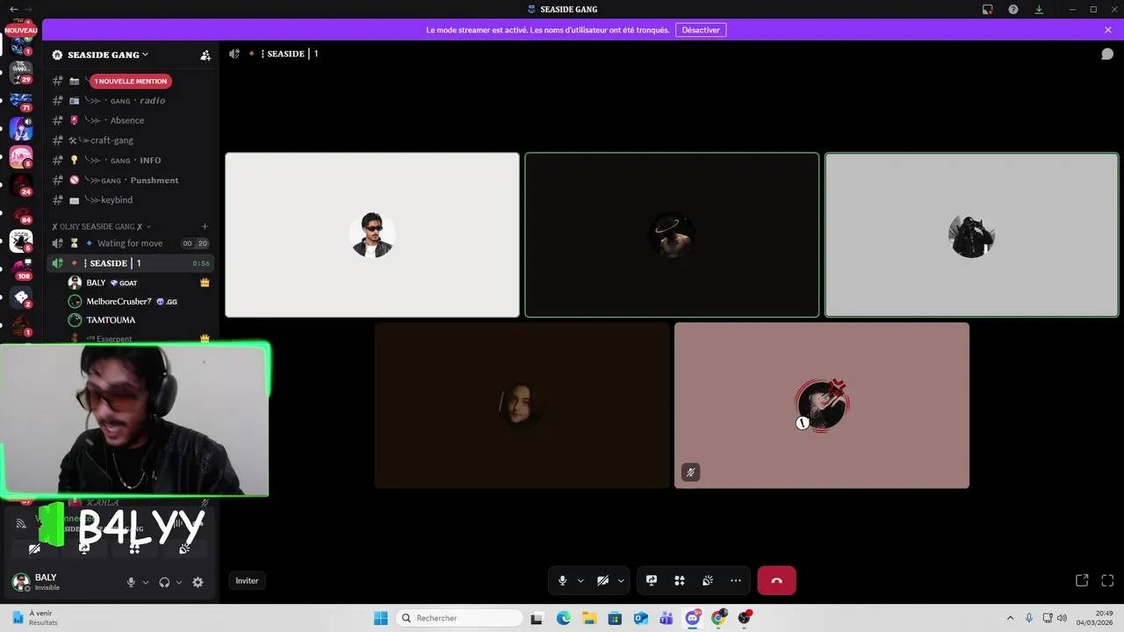Open server icon with 24 badge
1124x632 pixels.
click(21, 185)
